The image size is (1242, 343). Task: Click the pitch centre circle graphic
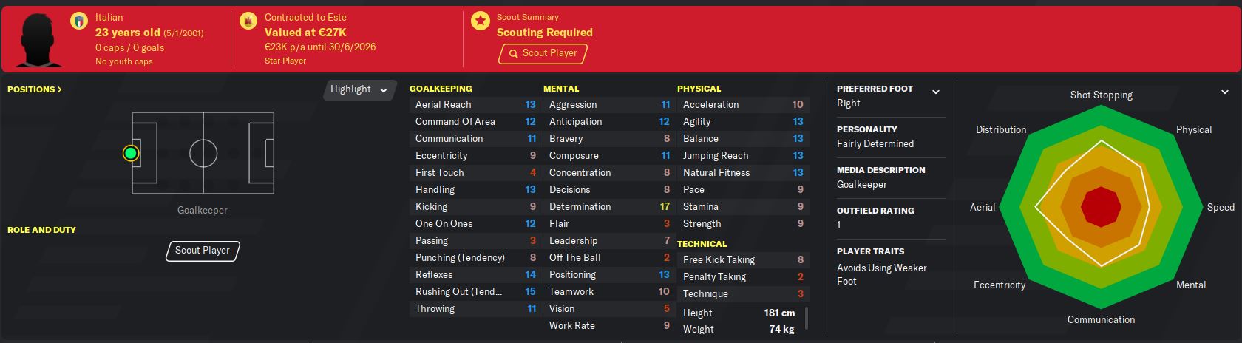pos(203,153)
